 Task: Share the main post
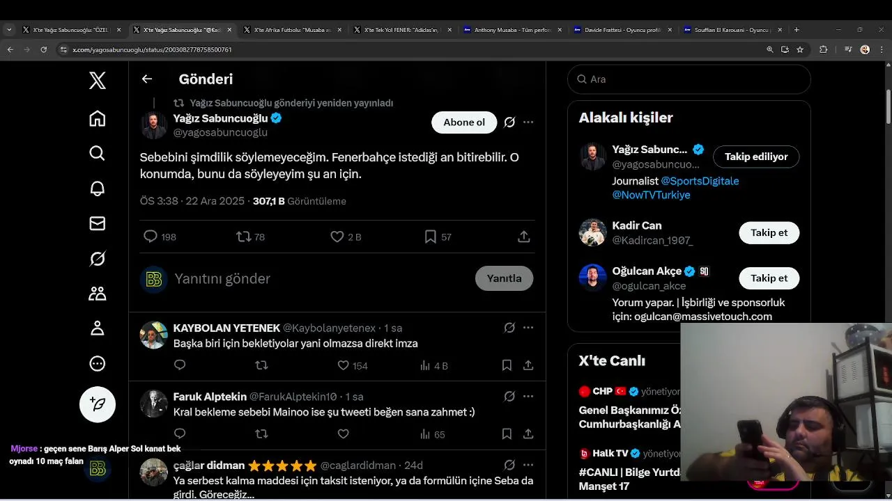tap(524, 237)
